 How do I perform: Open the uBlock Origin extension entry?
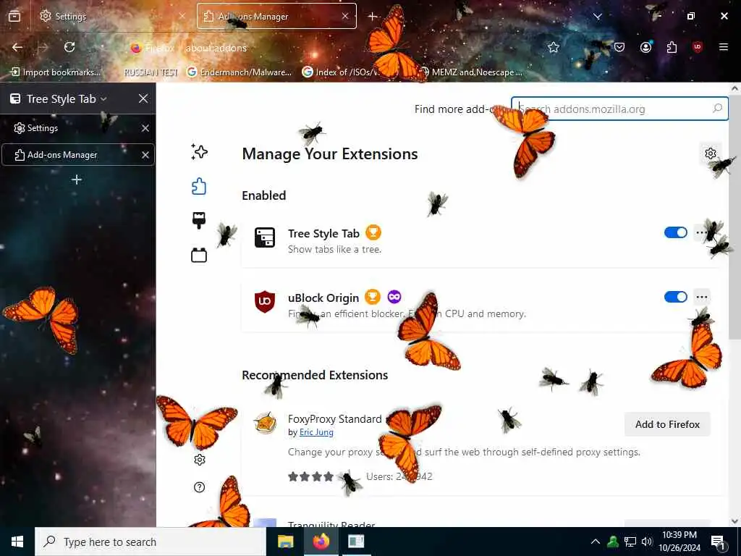[x=482, y=303]
